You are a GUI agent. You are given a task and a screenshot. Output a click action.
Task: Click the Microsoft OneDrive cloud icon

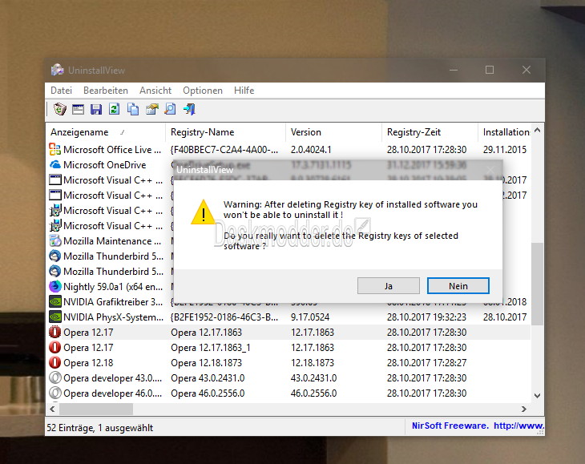(x=54, y=164)
